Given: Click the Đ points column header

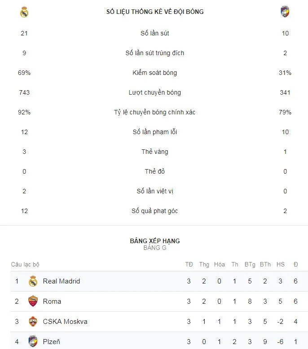Looking at the screenshot, I should coord(295,265).
